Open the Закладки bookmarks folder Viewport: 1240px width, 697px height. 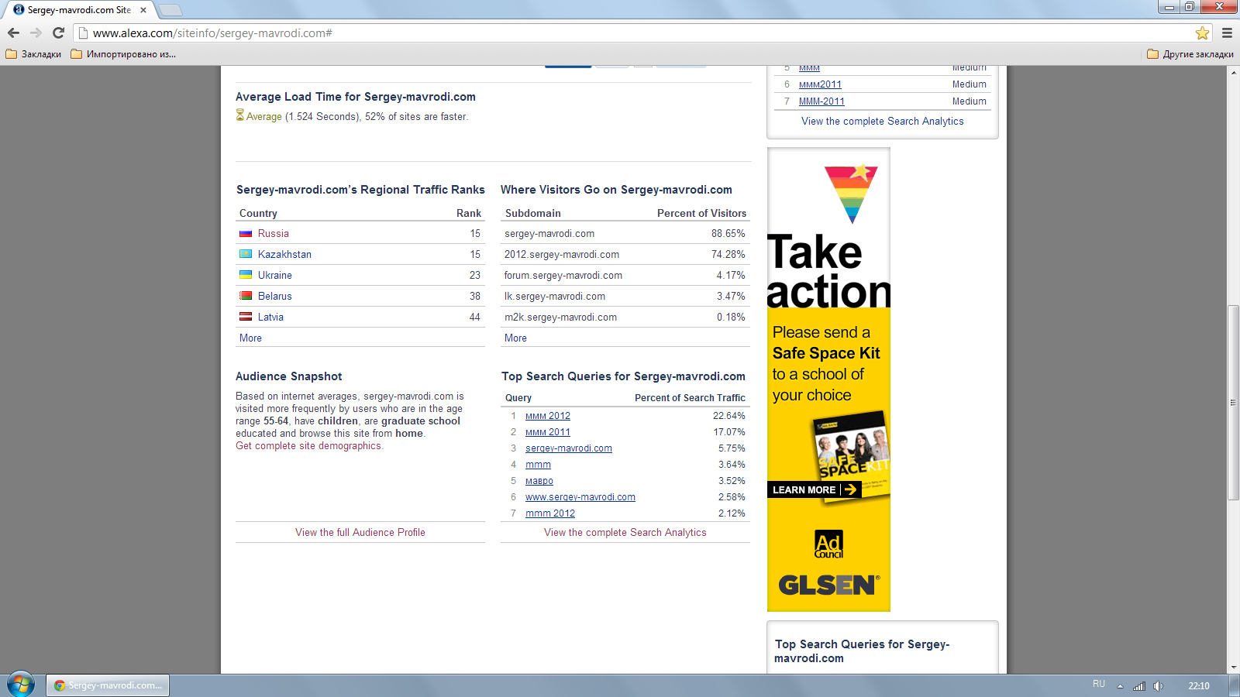(x=33, y=54)
